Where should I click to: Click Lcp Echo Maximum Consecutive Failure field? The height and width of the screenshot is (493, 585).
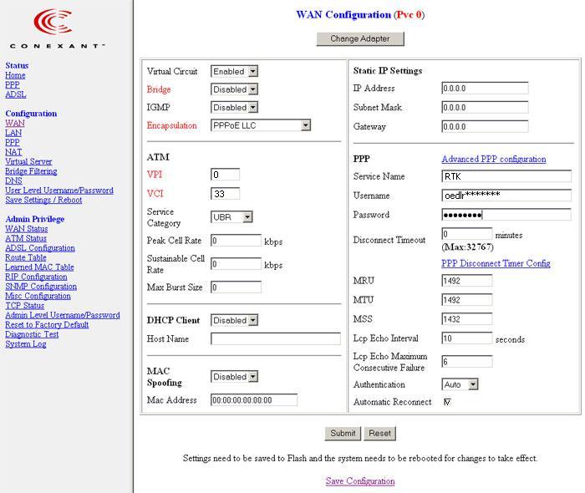[466, 361]
